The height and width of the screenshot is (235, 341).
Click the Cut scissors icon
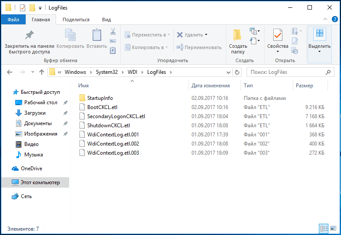click(x=113, y=32)
